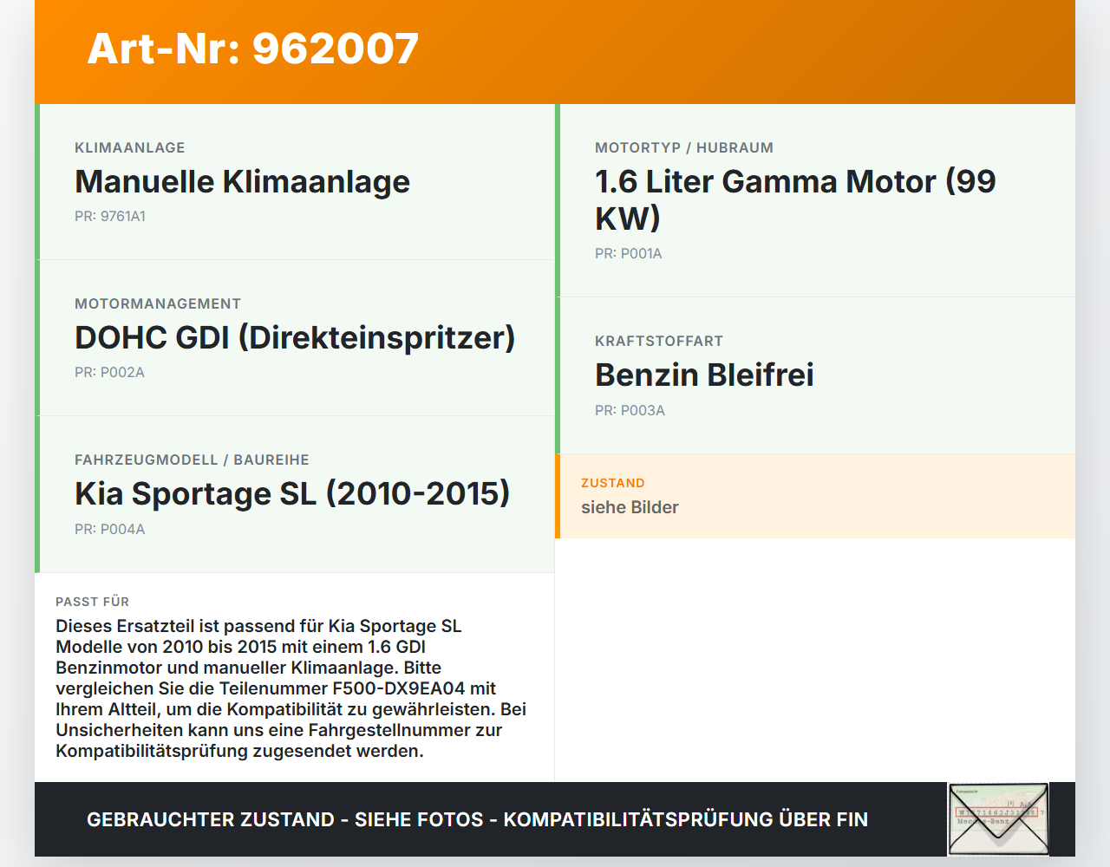Enable the Manuelle Klimaanlage option

click(x=243, y=182)
